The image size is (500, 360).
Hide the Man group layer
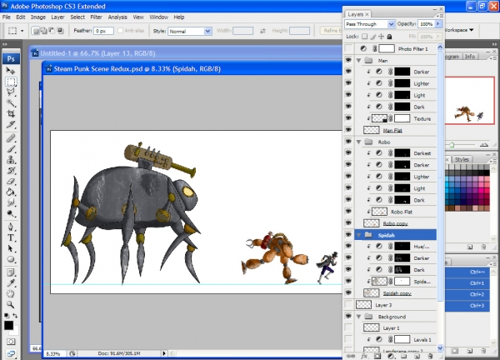pyautogui.click(x=348, y=60)
